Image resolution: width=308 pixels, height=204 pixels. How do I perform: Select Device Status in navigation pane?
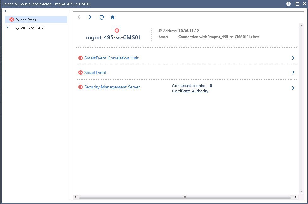[36, 20]
